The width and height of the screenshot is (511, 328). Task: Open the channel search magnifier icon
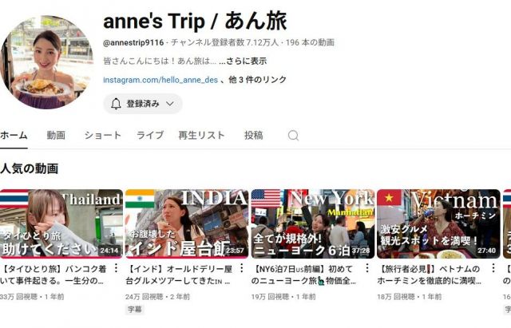point(293,135)
